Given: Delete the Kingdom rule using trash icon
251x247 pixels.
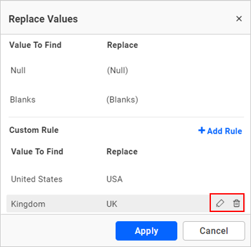Looking at the screenshot, I should click(x=236, y=204).
